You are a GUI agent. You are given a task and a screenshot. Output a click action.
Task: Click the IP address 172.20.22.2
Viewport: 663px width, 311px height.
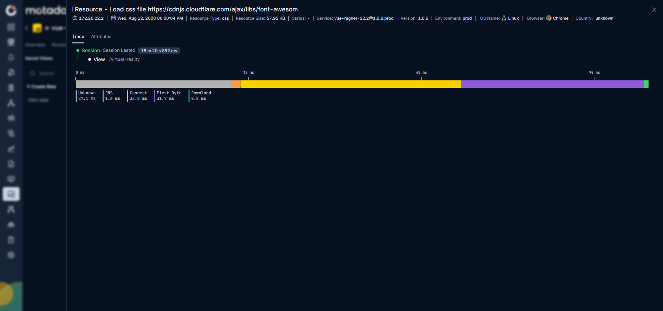tap(91, 18)
